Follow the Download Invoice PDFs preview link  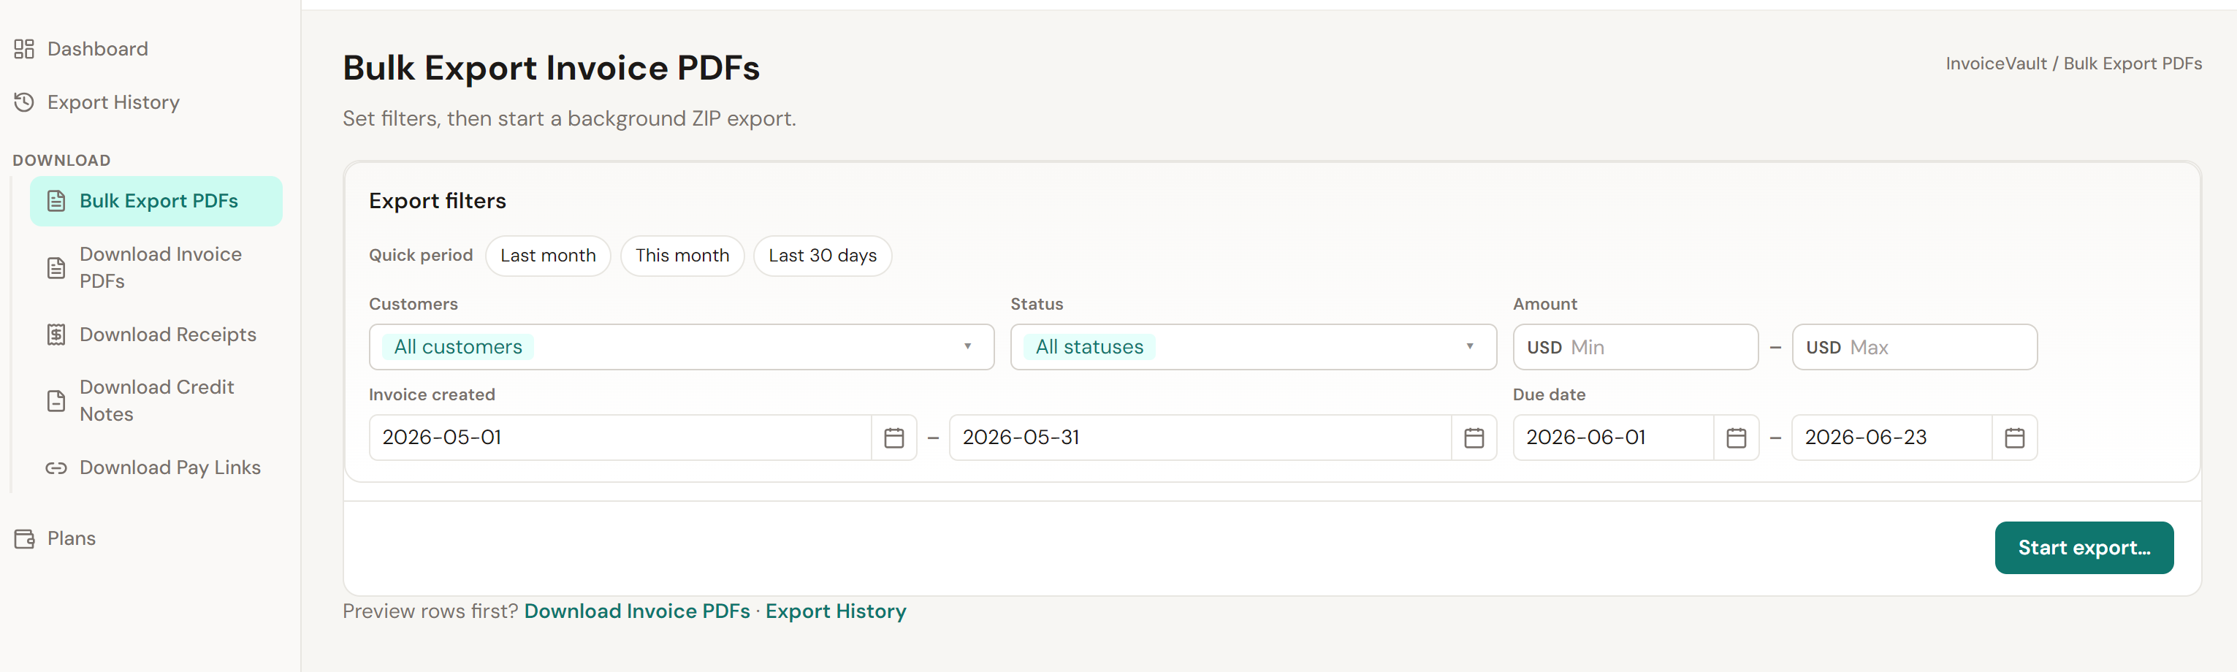coord(636,611)
